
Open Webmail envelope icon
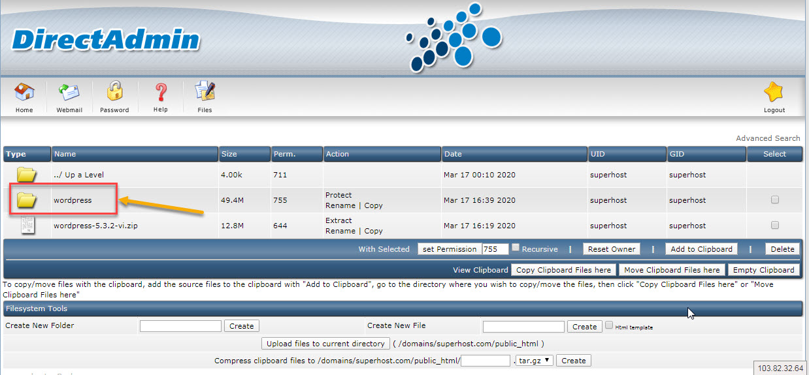(x=69, y=93)
